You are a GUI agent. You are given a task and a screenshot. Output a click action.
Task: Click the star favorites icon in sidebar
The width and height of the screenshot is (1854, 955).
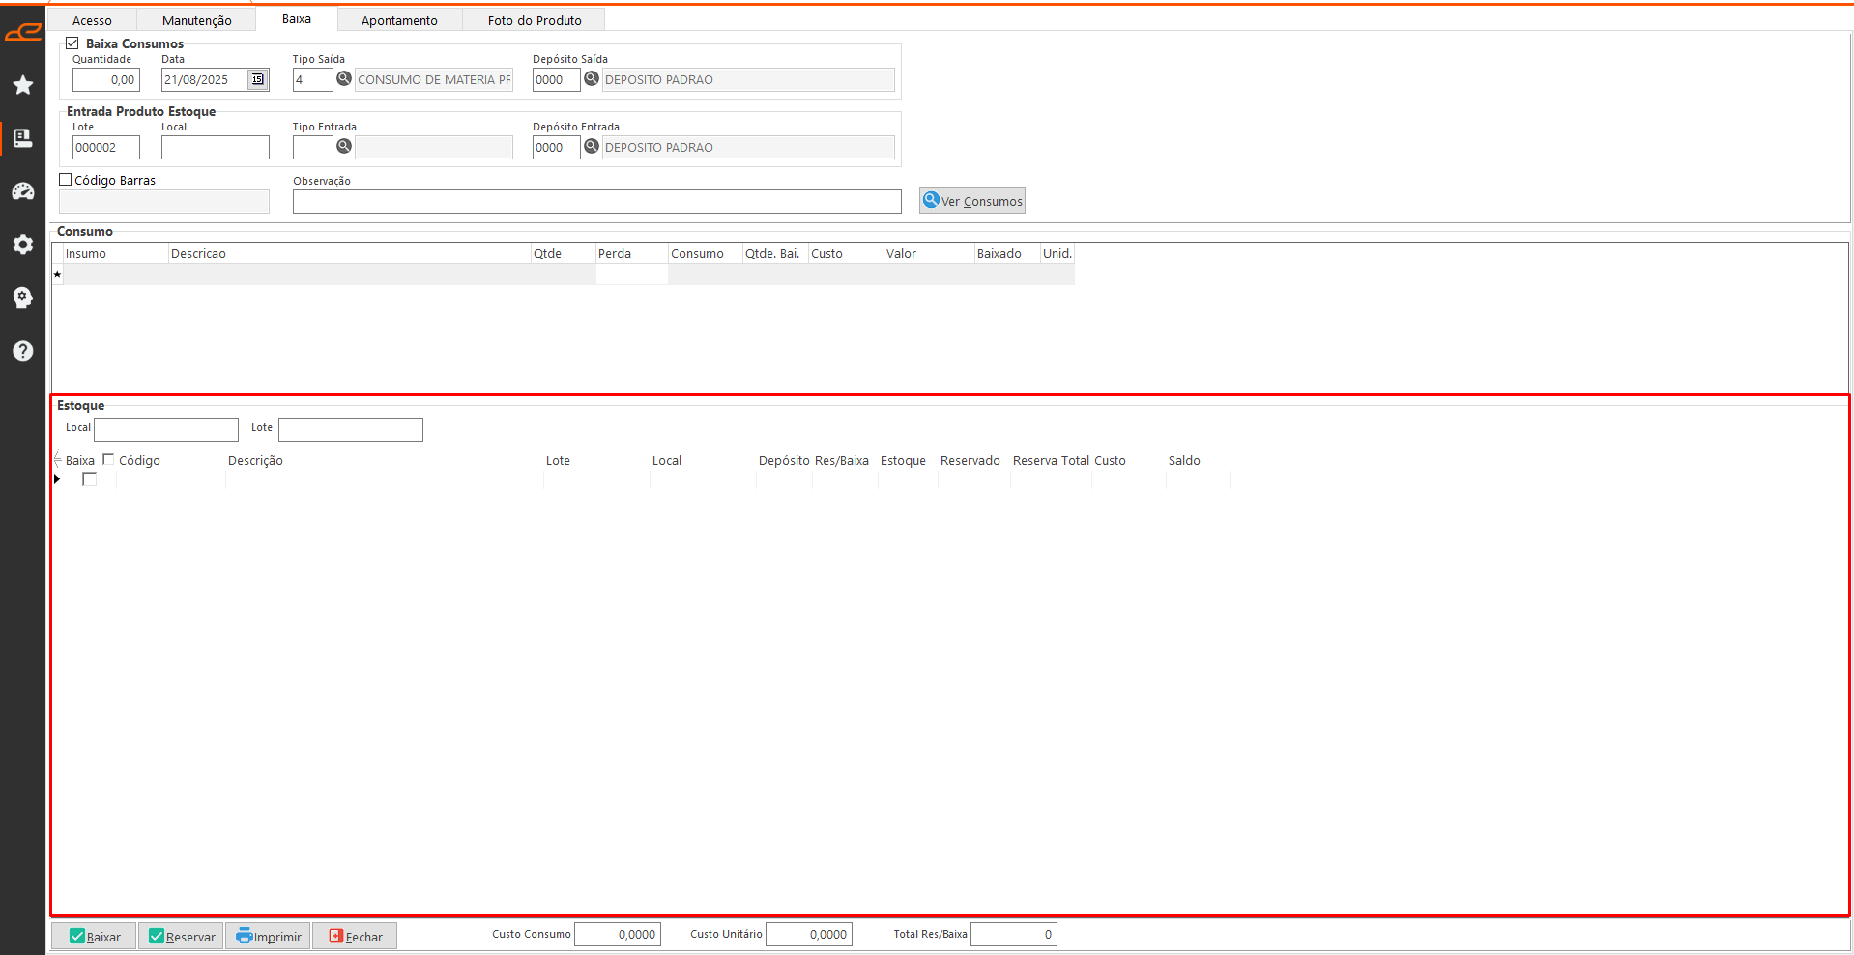click(23, 85)
